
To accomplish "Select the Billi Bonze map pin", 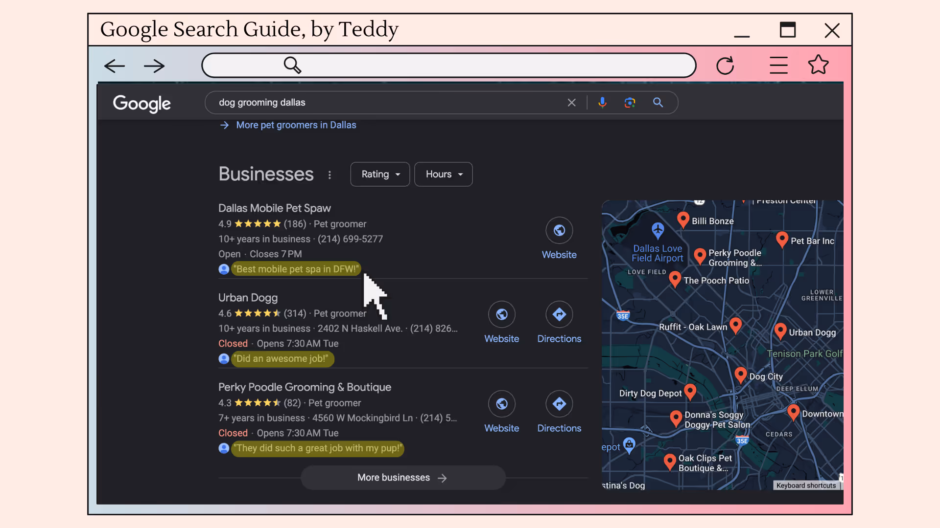I will (683, 220).
